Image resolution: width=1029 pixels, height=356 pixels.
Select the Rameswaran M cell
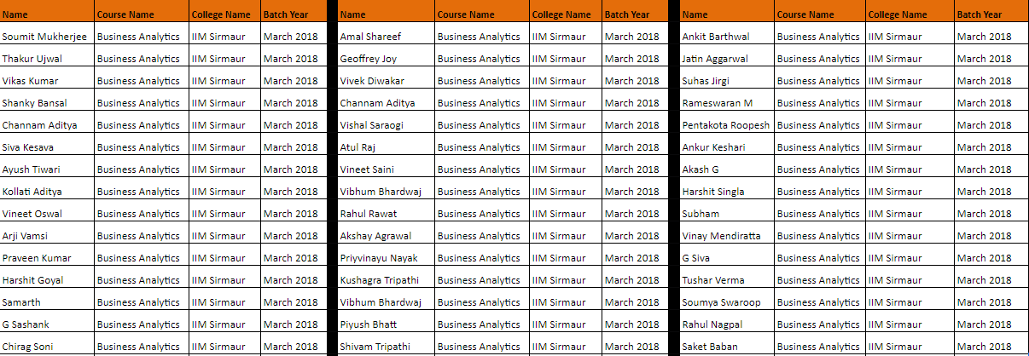[727, 103]
